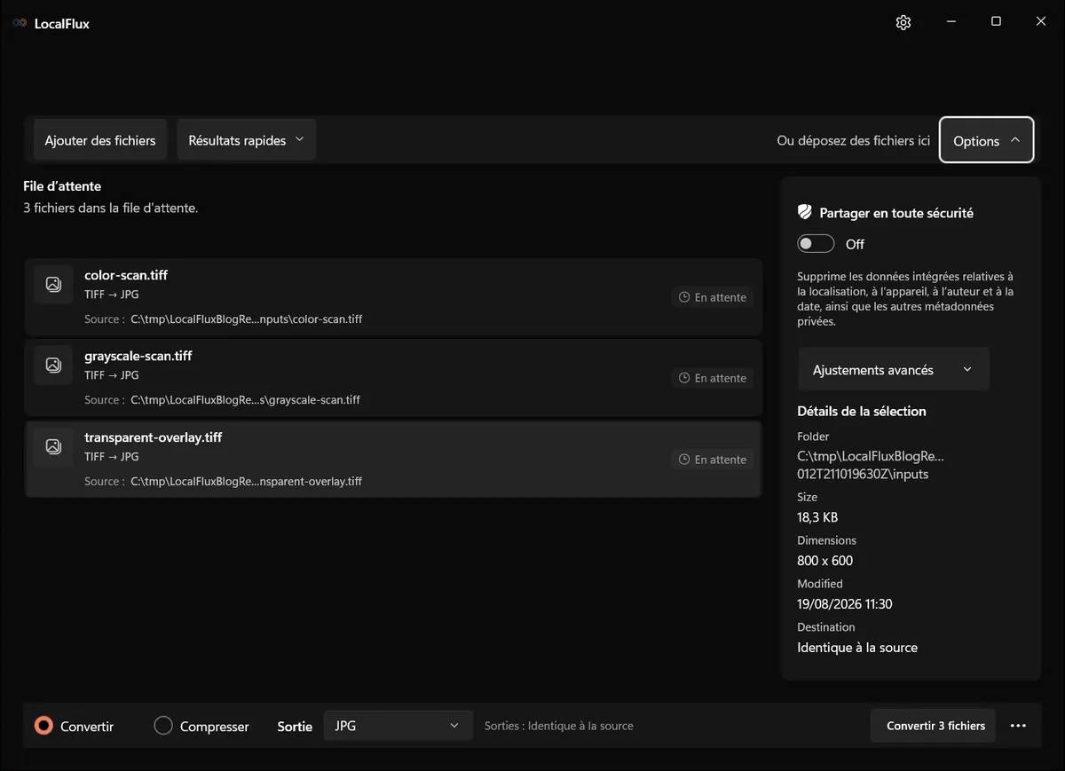
Task: Click the Sorties : Identique à la source text
Action: click(559, 726)
